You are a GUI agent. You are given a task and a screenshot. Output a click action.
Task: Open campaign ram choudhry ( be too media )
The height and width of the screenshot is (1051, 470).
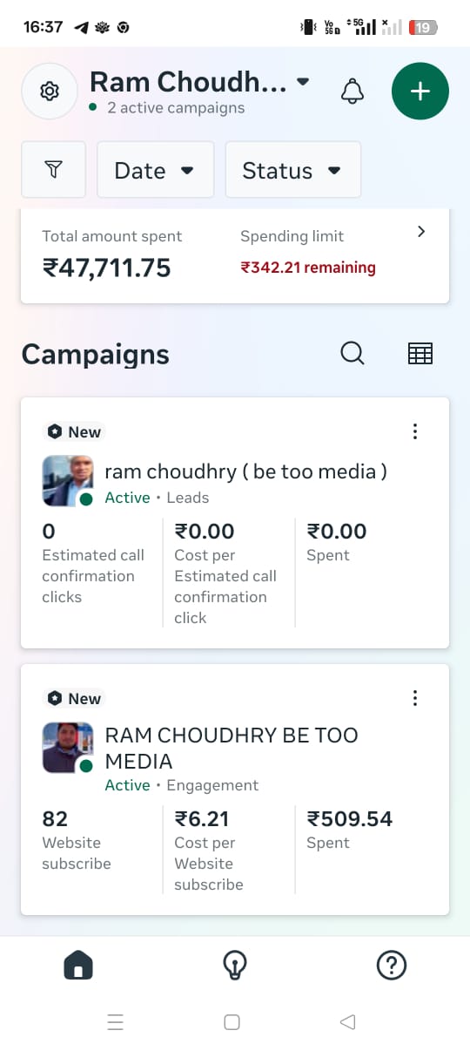(x=245, y=471)
